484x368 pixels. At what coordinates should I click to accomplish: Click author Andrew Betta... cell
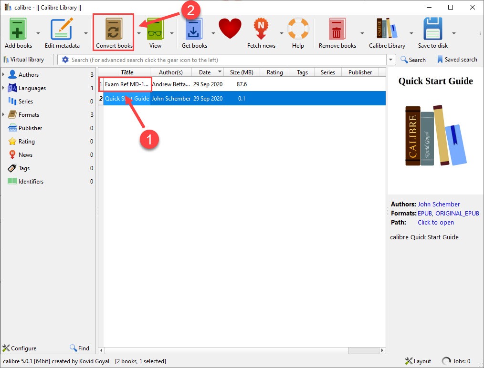click(x=171, y=84)
